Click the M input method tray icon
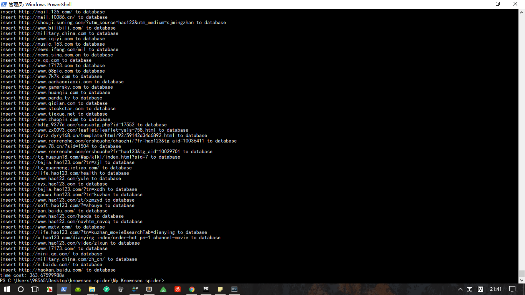This screenshot has height=295, width=525. point(480,289)
